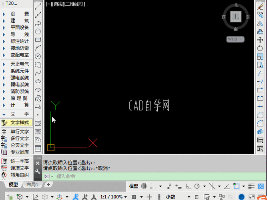Click the ViewCube top face

point(236,17)
